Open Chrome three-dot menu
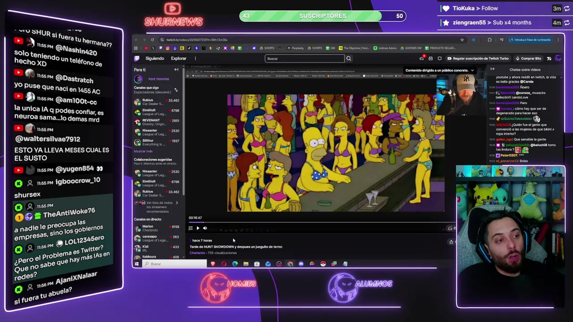 [x=558, y=40]
